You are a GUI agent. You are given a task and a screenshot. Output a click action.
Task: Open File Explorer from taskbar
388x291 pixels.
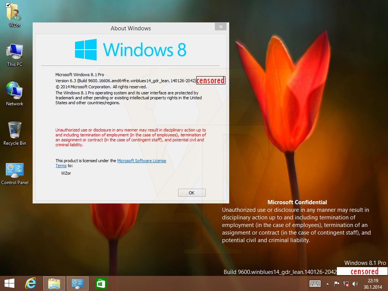54,283
